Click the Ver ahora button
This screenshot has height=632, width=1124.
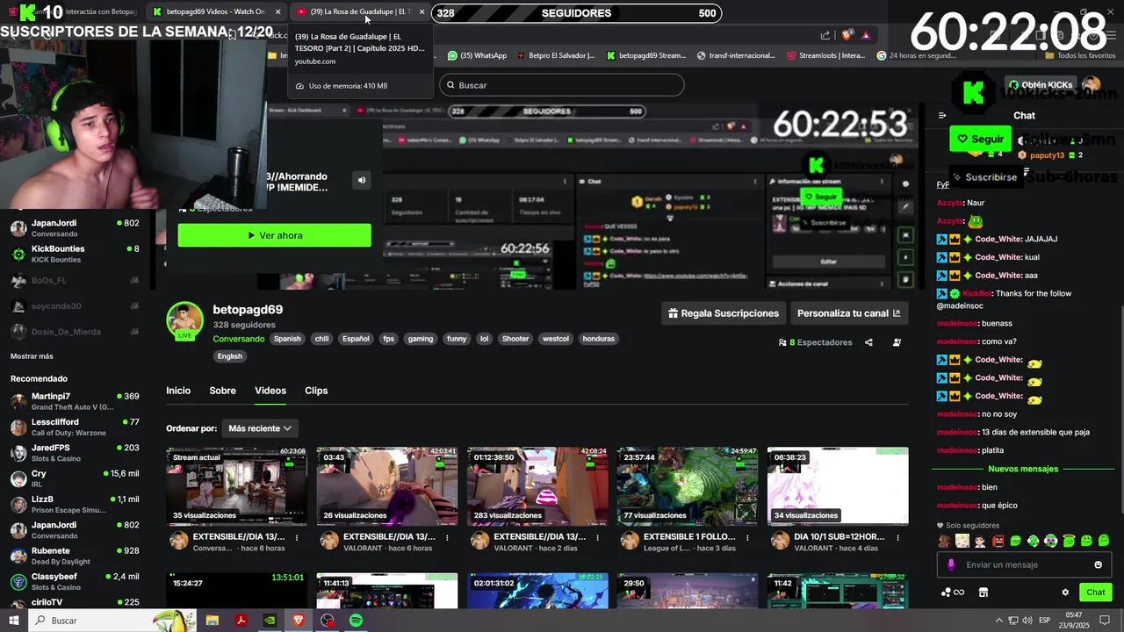[x=274, y=235]
